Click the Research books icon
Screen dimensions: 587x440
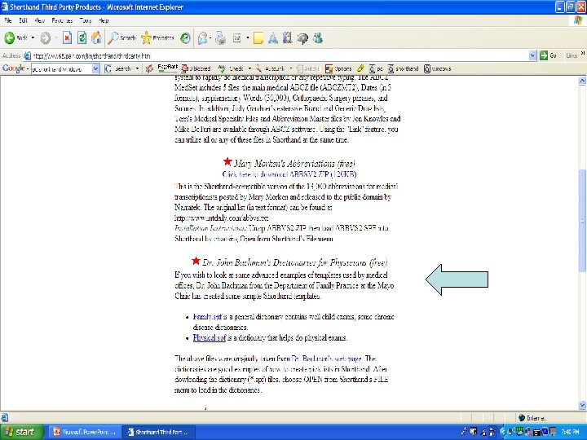pyautogui.click(x=288, y=37)
